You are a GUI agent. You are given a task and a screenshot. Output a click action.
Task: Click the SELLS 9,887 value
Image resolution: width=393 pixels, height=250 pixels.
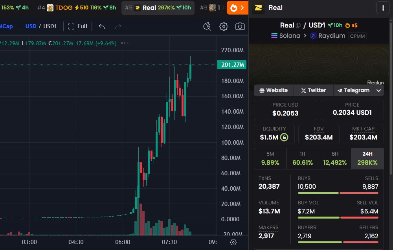pyautogui.click(x=370, y=187)
